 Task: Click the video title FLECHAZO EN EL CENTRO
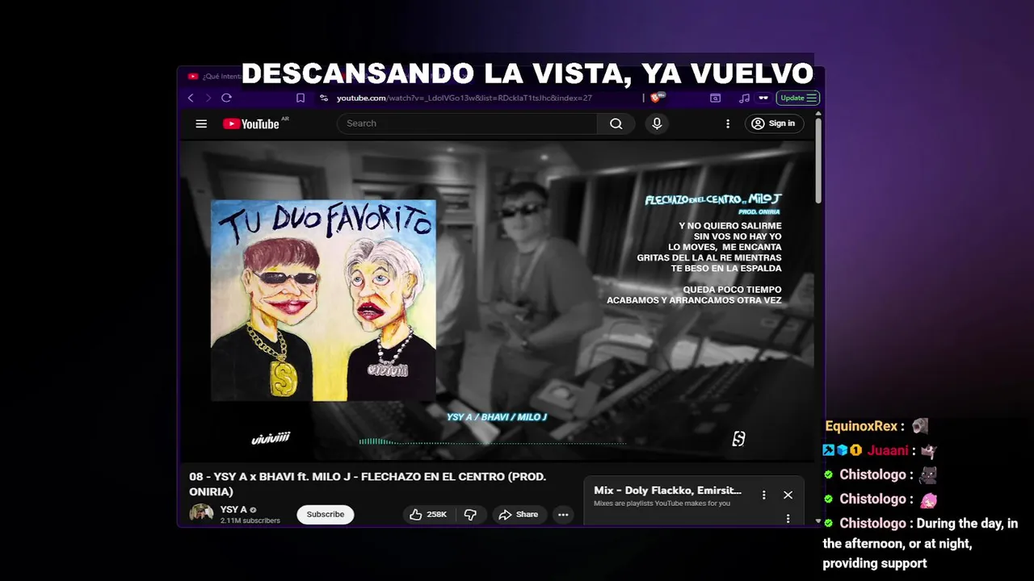point(368,483)
